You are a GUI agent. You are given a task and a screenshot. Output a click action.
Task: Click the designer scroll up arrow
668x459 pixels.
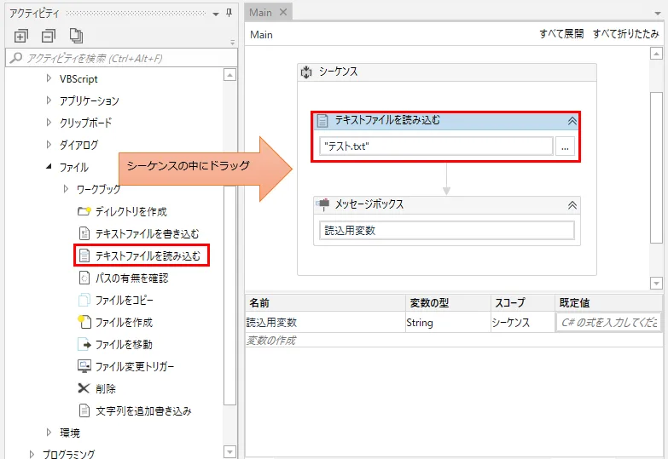656,54
